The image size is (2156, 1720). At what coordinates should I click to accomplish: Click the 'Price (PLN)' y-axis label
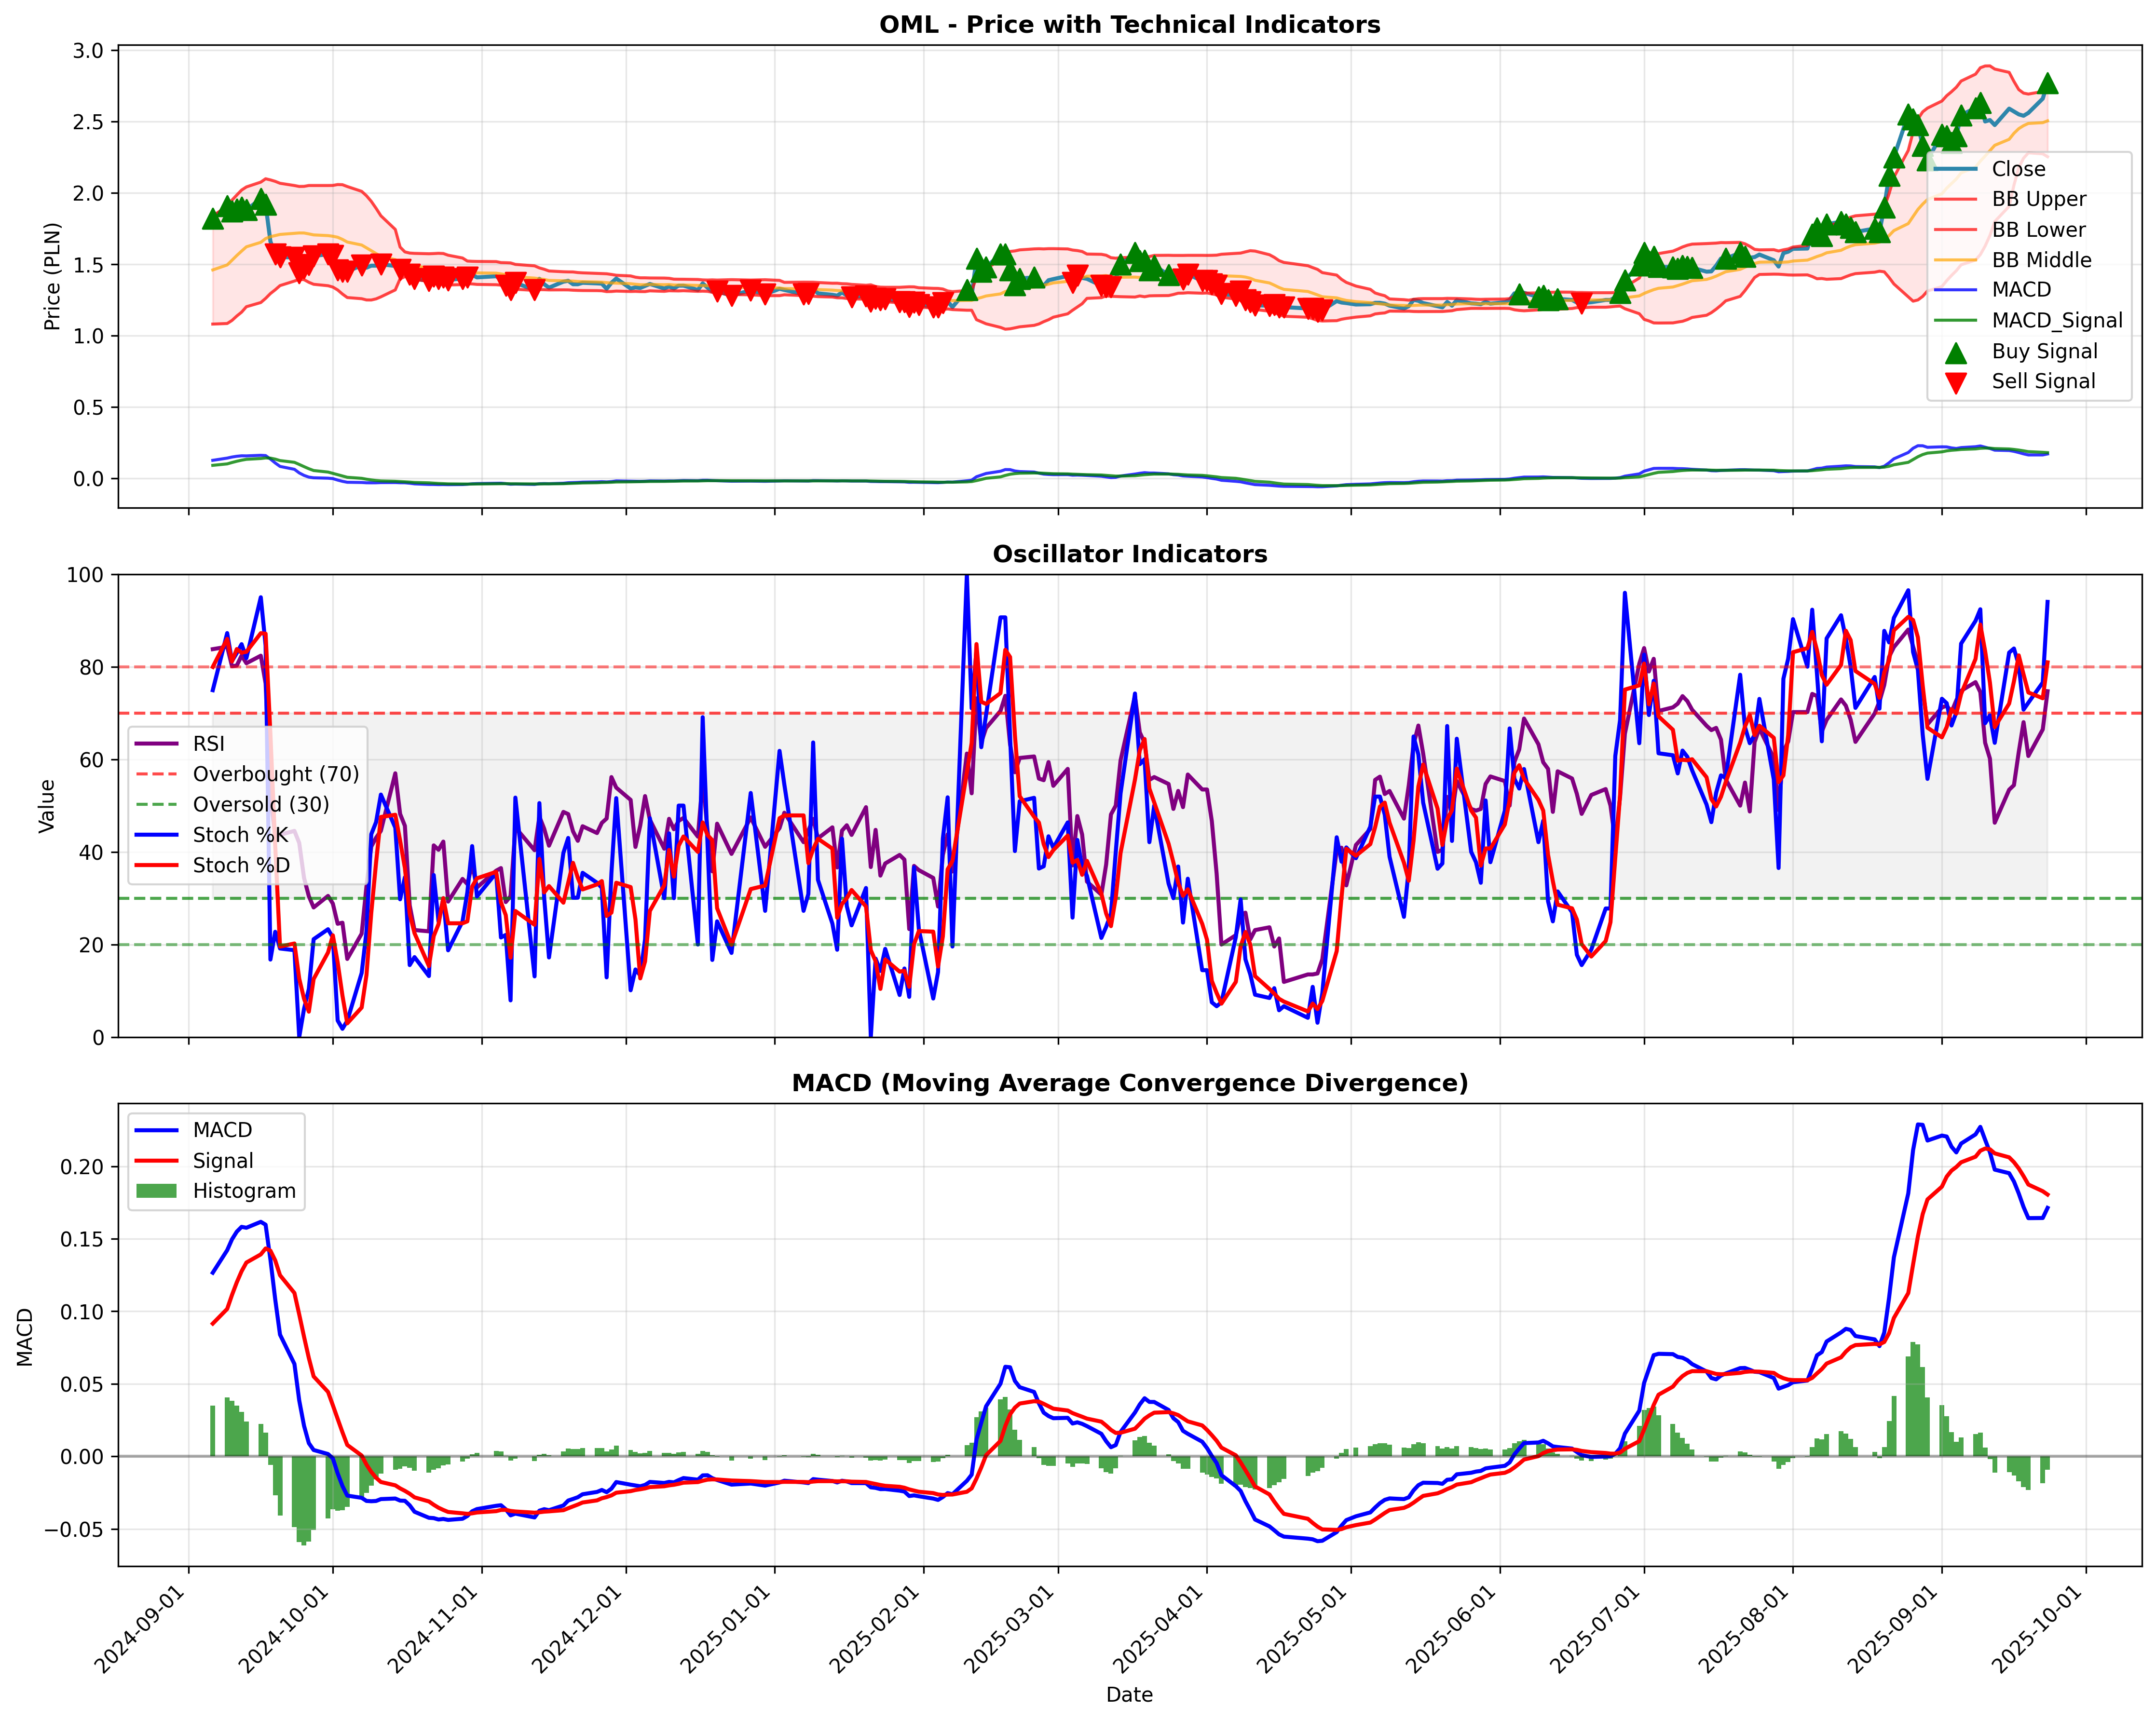(x=52, y=276)
